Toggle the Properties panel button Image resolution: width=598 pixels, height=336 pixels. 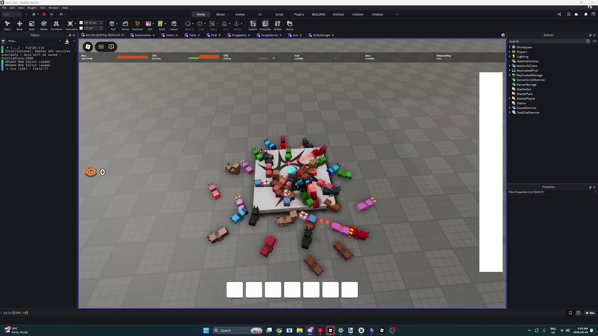[265, 25]
